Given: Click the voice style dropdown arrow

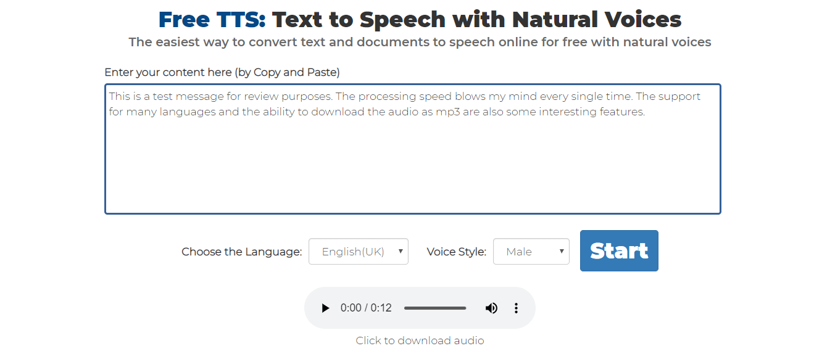Looking at the screenshot, I should pyautogui.click(x=560, y=251).
